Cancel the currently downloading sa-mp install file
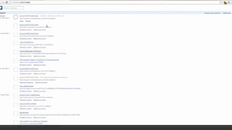 (x=28, y=21)
